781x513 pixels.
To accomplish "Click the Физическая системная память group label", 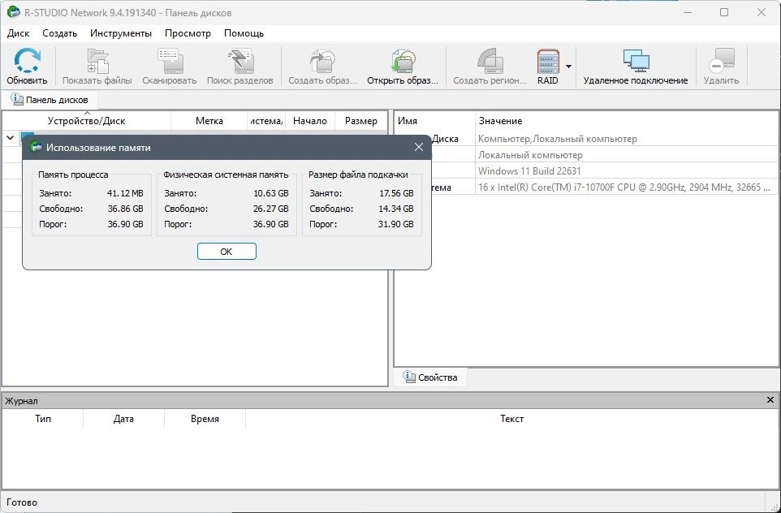I will (226, 175).
